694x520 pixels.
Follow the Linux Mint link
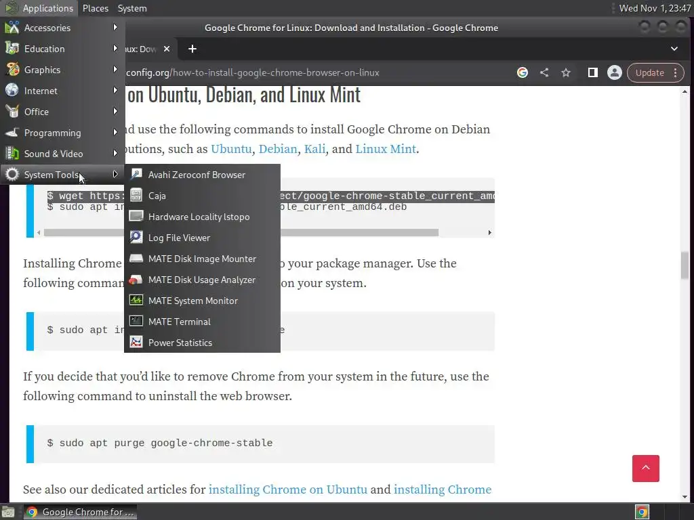tap(386, 149)
